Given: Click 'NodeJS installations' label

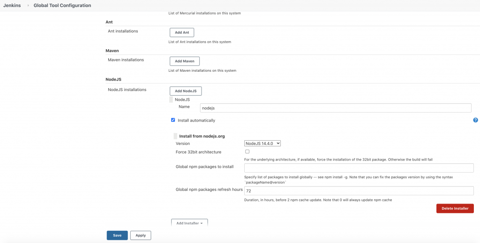Looking at the screenshot, I should coord(127,90).
